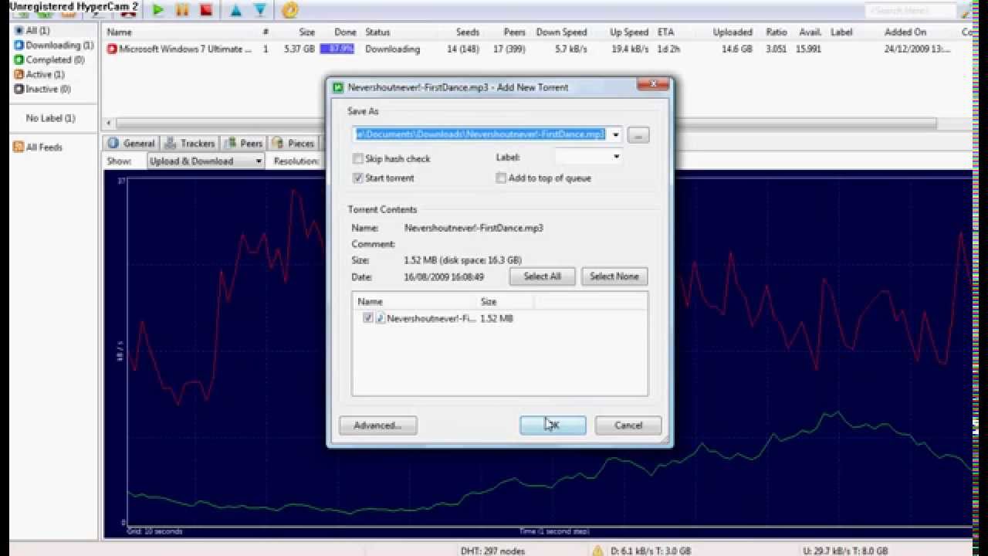Click Size header in Torrent Contents list
This screenshot has height=556, width=988.
pyautogui.click(x=505, y=301)
